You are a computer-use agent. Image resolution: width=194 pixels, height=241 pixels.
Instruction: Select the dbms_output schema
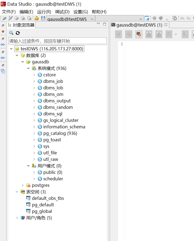(x=57, y=101)
